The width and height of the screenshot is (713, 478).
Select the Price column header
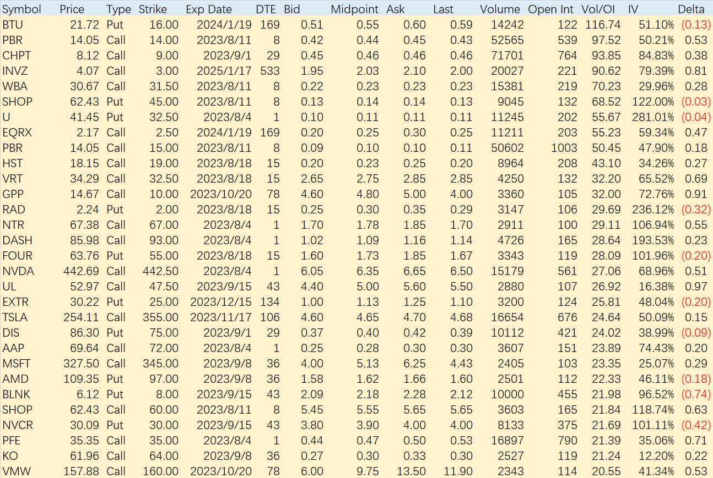(x=72, y=9)
